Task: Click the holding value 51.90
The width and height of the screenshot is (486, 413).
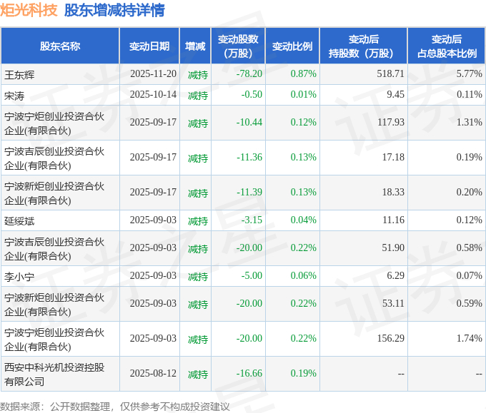Action: pyautogui.click(x=393, y=248)
